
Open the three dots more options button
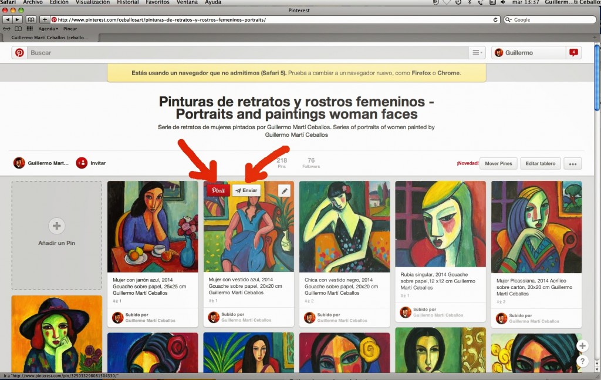(572, 164)
